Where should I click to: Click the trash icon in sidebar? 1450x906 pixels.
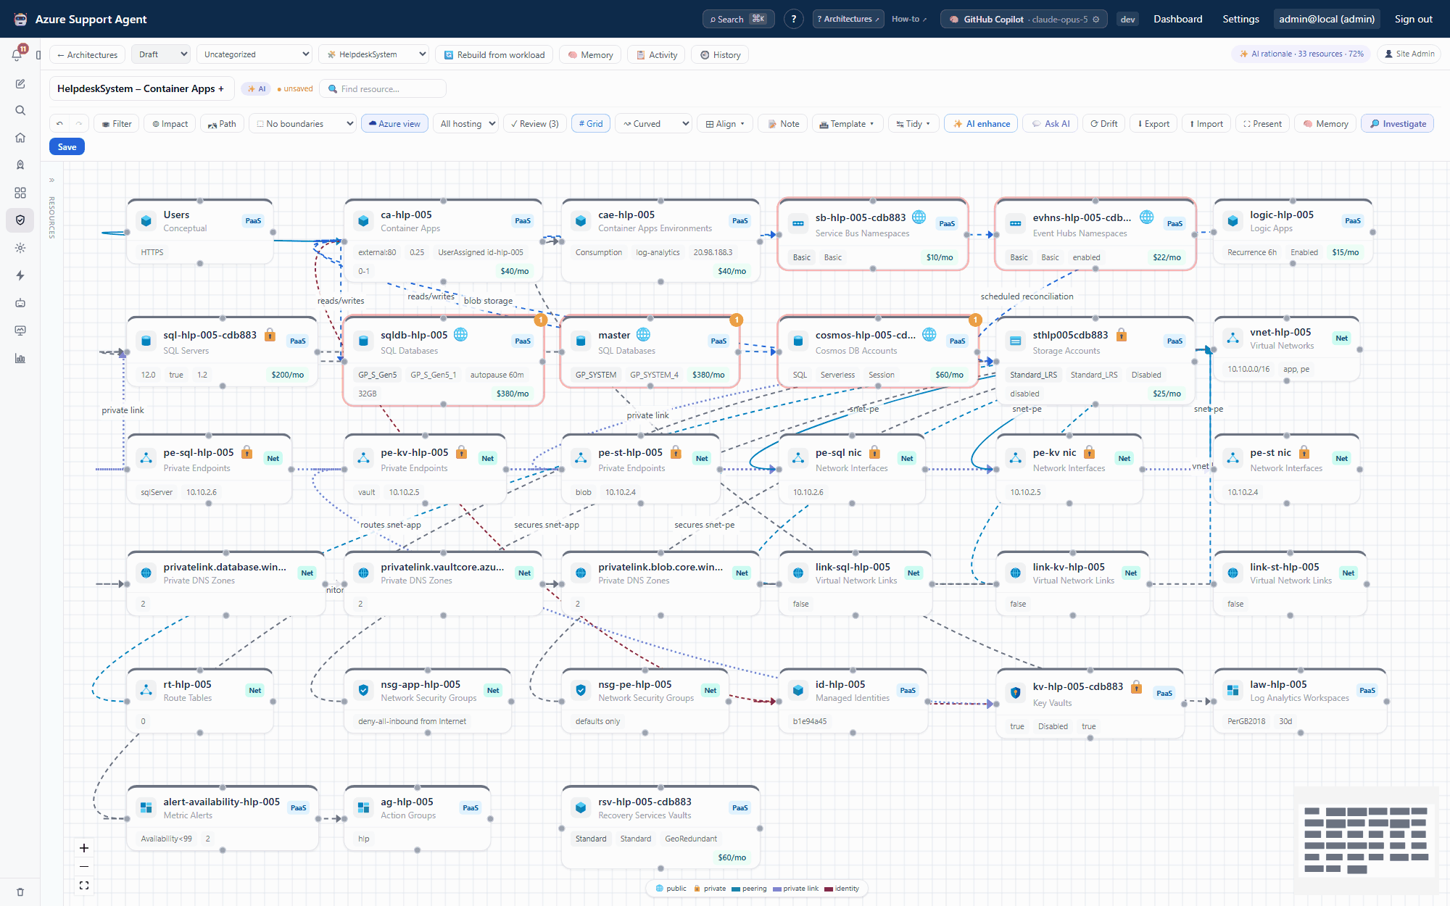(20, 892)
